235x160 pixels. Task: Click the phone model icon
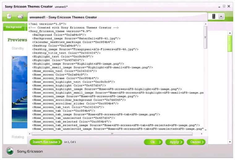214,16
